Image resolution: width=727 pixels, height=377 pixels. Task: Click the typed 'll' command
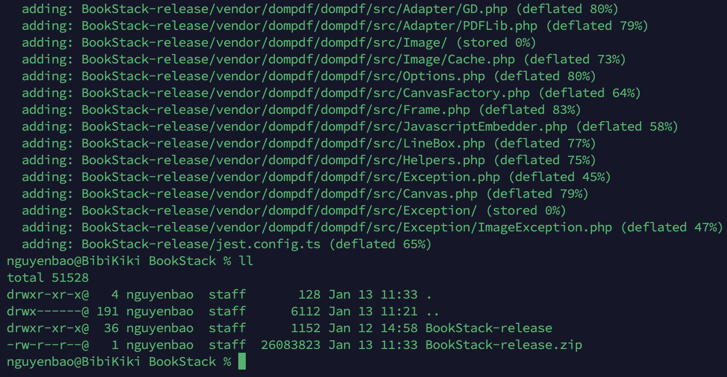pyautogui.click(x=246, y=261)
